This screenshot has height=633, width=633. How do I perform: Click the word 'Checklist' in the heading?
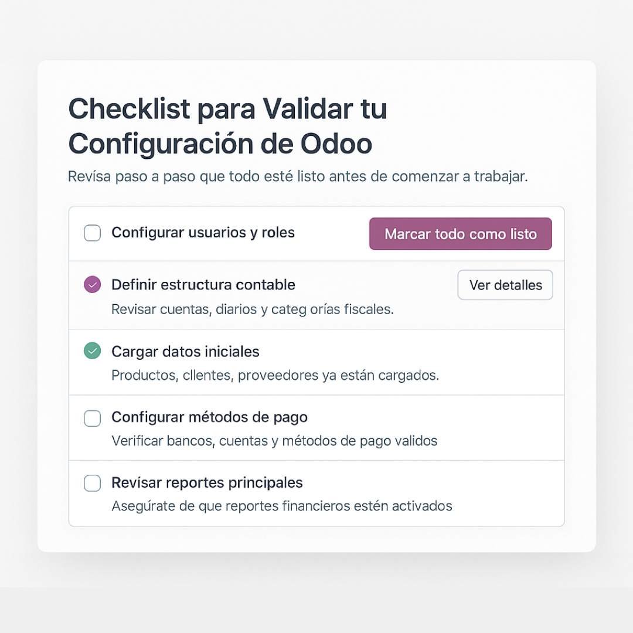129,109
